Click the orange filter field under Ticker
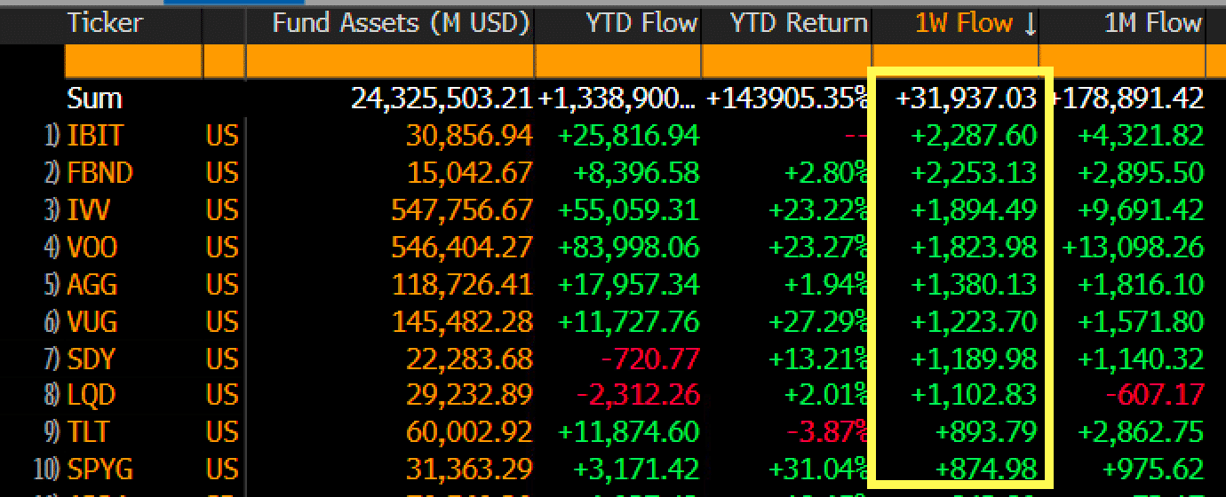Viewport: 1226px width, 497px height. coord(134,61)
